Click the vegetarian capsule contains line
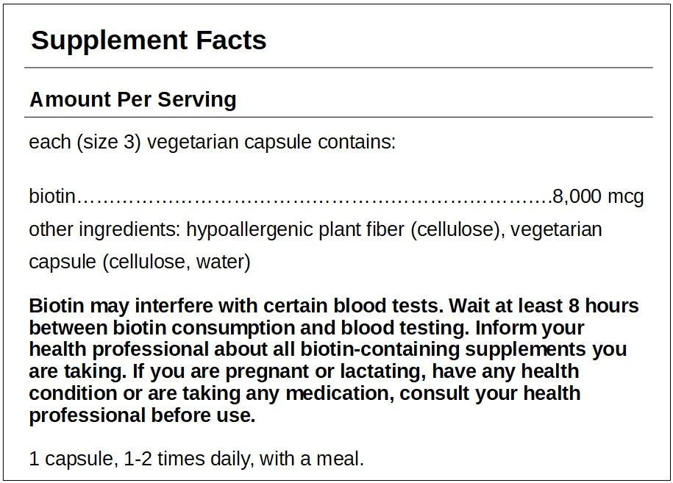 click(x=212, y=142)
